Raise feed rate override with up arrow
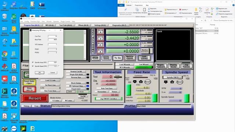Viewport: 235px width, 132px height. pyautogui.click(x=141, y=82)
